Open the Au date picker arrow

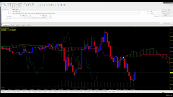pos(51,16)
